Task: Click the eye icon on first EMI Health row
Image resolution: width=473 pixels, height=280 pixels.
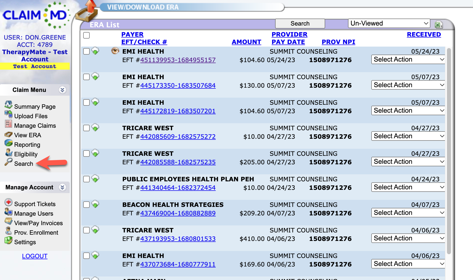Action: (115, 51)
